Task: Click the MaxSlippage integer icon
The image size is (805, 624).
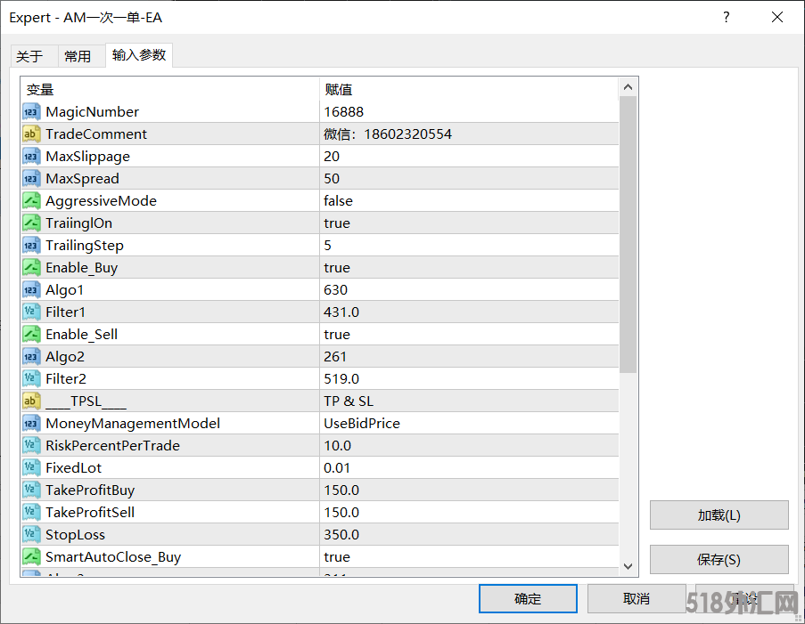Action: (31, 157)
